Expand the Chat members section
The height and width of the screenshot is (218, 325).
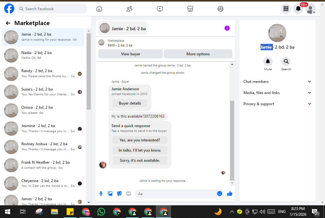click(x=277, y=82)
